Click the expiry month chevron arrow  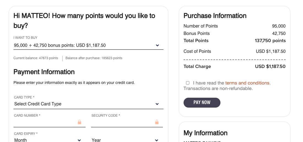tap(79, 140)
